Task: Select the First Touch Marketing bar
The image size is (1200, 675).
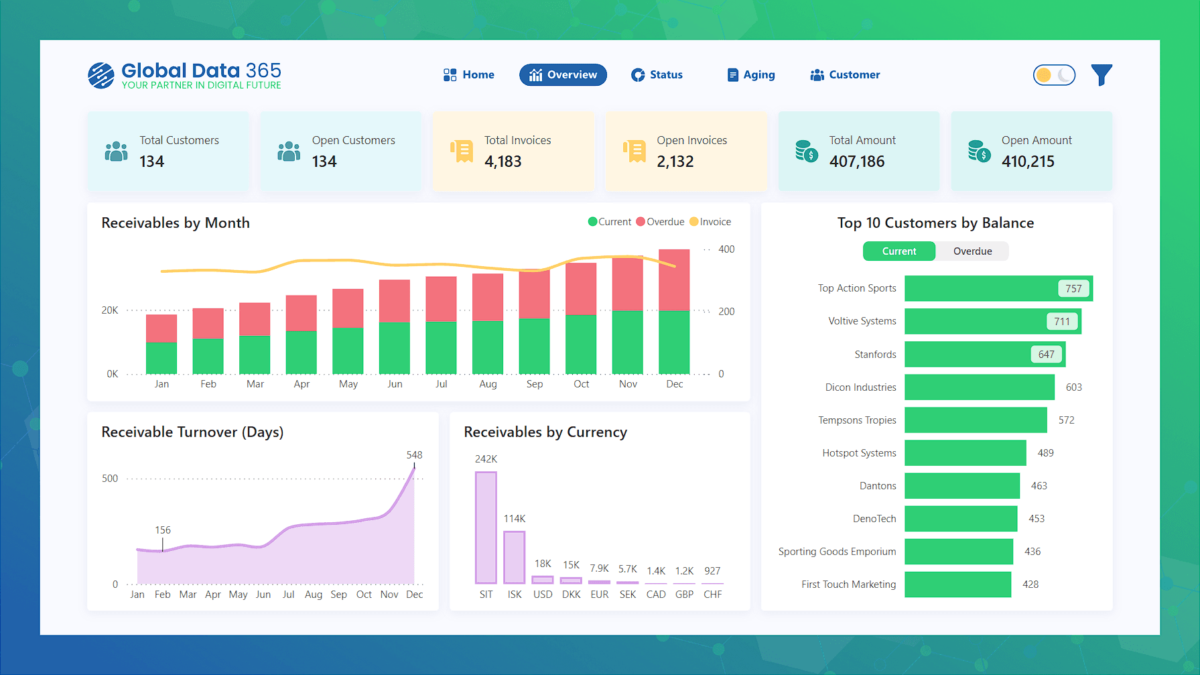Action: pos(958,584)
